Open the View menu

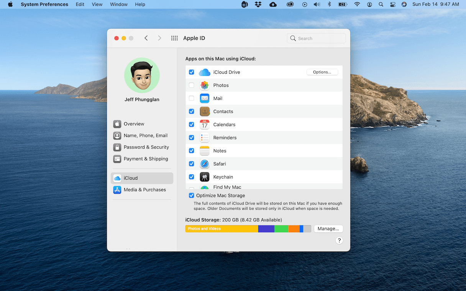coord(97,5)
